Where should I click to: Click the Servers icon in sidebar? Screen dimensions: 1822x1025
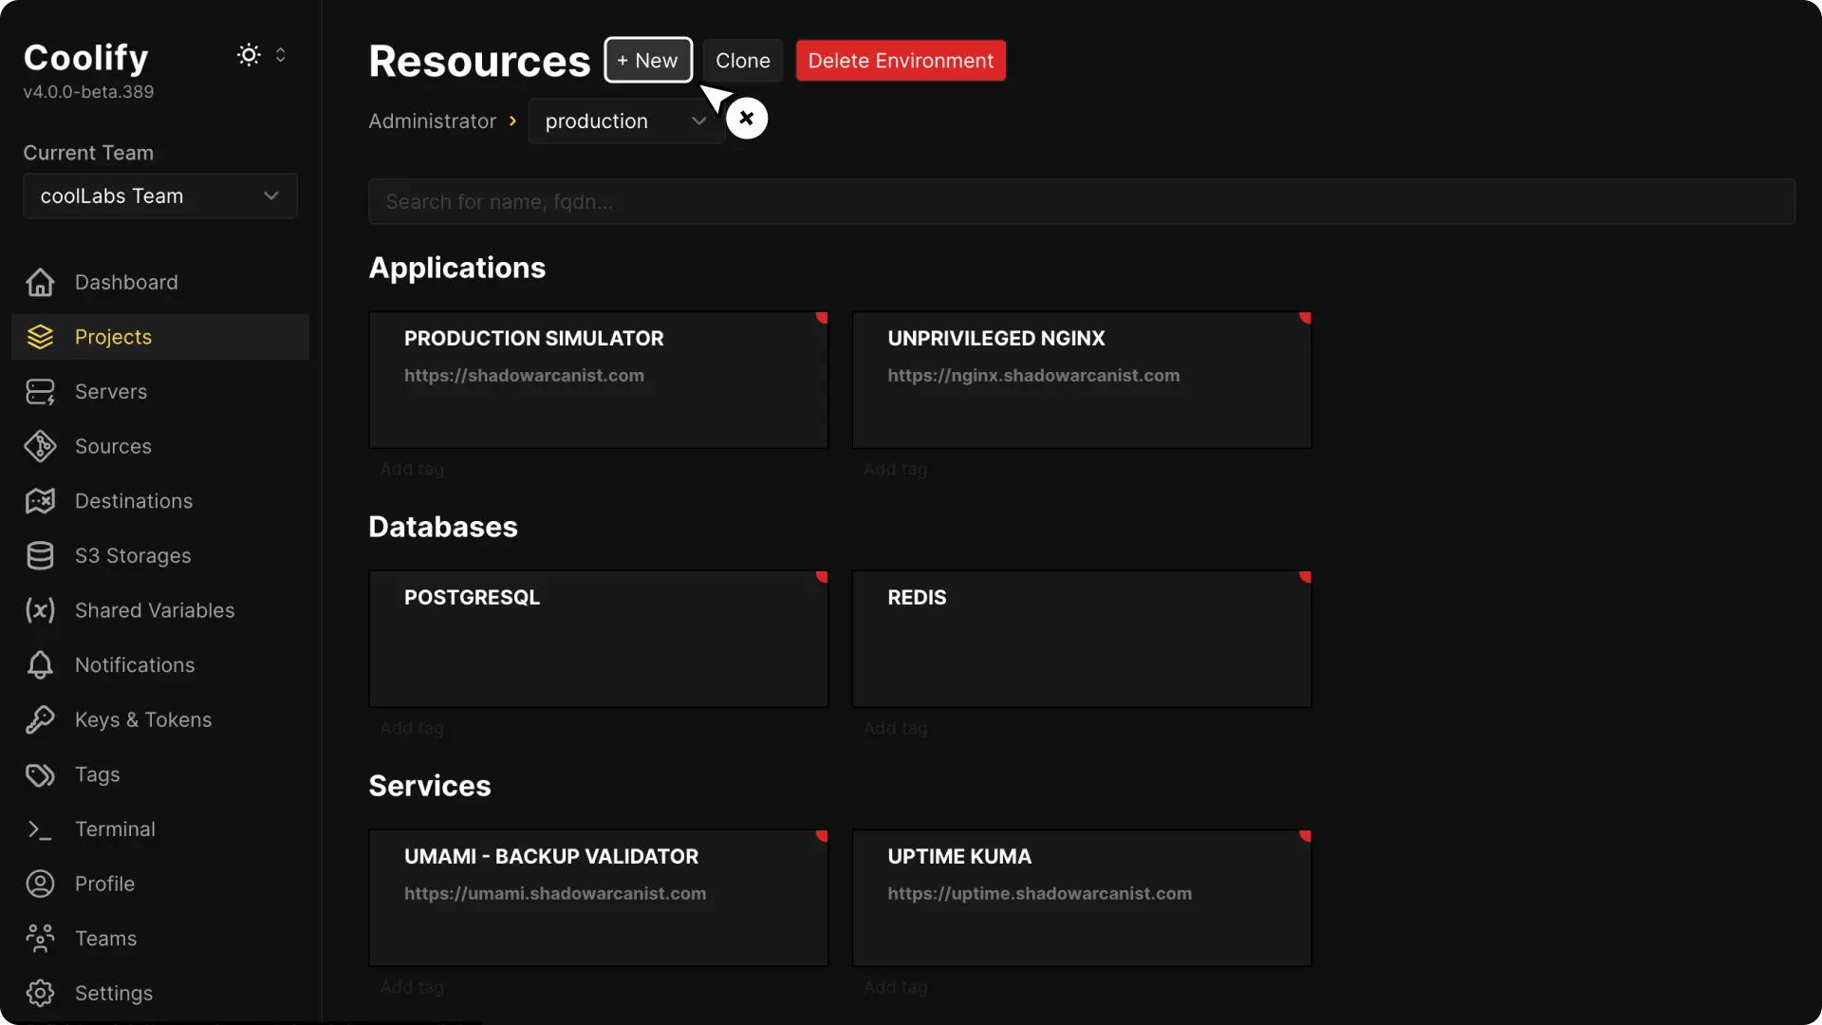[40, 392]
